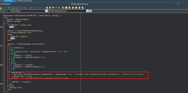This screenshot has height=93, width=188.
Task: Open file folder icon in toolbar
Action: point(1,8)
